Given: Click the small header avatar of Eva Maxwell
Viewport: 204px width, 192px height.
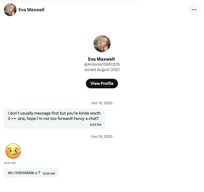Looking at the screenshot, I should [x=10, y=10].
